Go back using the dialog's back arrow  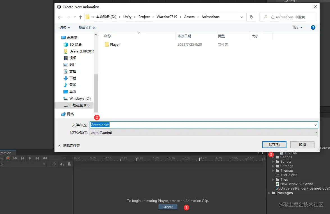tap(60, 17)
